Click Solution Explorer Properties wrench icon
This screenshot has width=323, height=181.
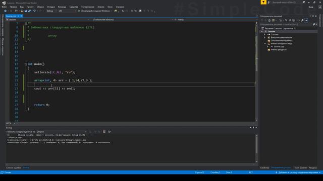[302, 20]
